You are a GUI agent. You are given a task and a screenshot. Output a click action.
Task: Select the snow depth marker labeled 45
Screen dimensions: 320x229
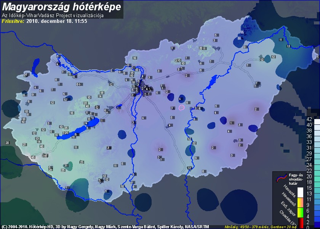[x=33, y=157]
